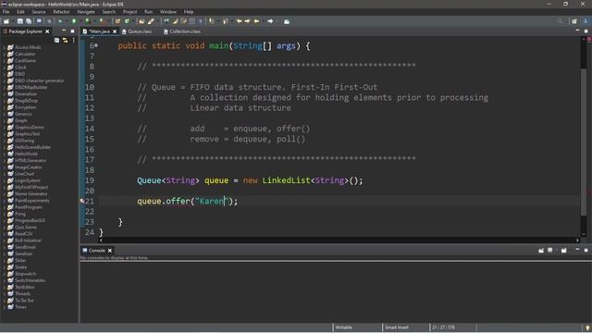Open the Window menu
The image size is (592, 333).
pyautogui.click(x=168, y=12)
